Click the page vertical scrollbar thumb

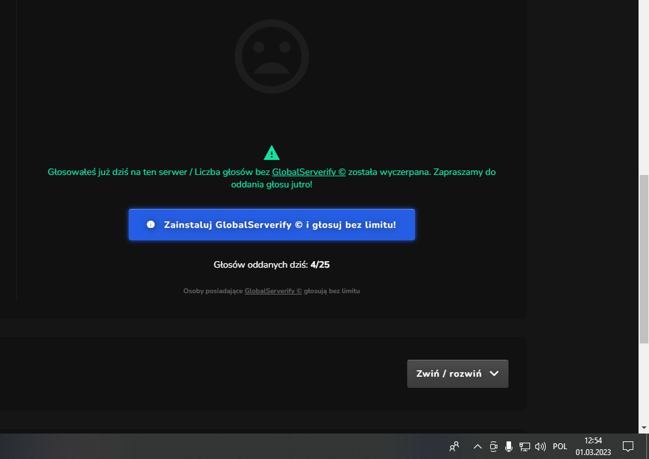coord(644,259)
